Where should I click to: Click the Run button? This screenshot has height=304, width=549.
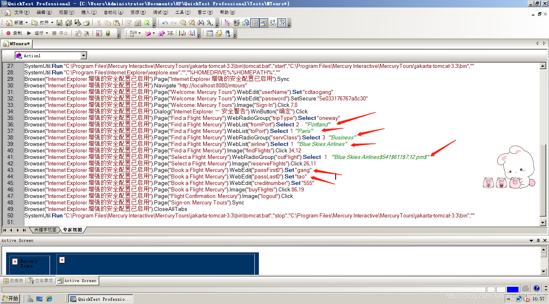click(35, 33)
